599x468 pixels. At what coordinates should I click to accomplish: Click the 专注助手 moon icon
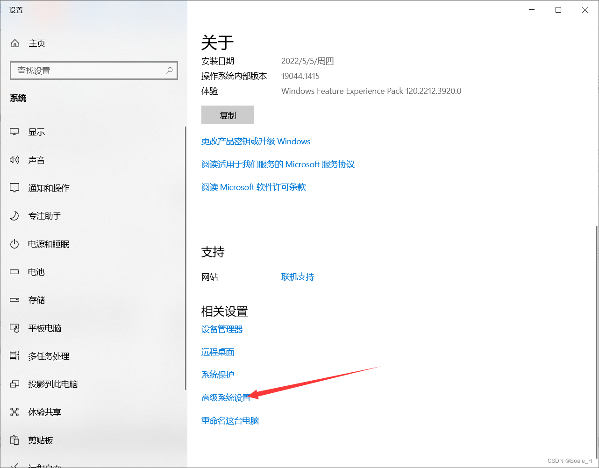pos(14,216)
